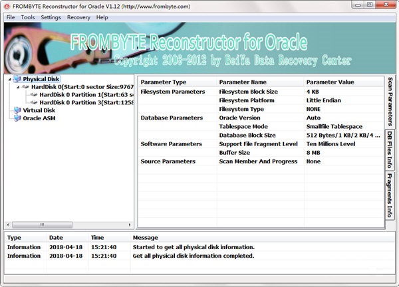Switch to the Scan Parameters tab

click(x=390, y=102)
